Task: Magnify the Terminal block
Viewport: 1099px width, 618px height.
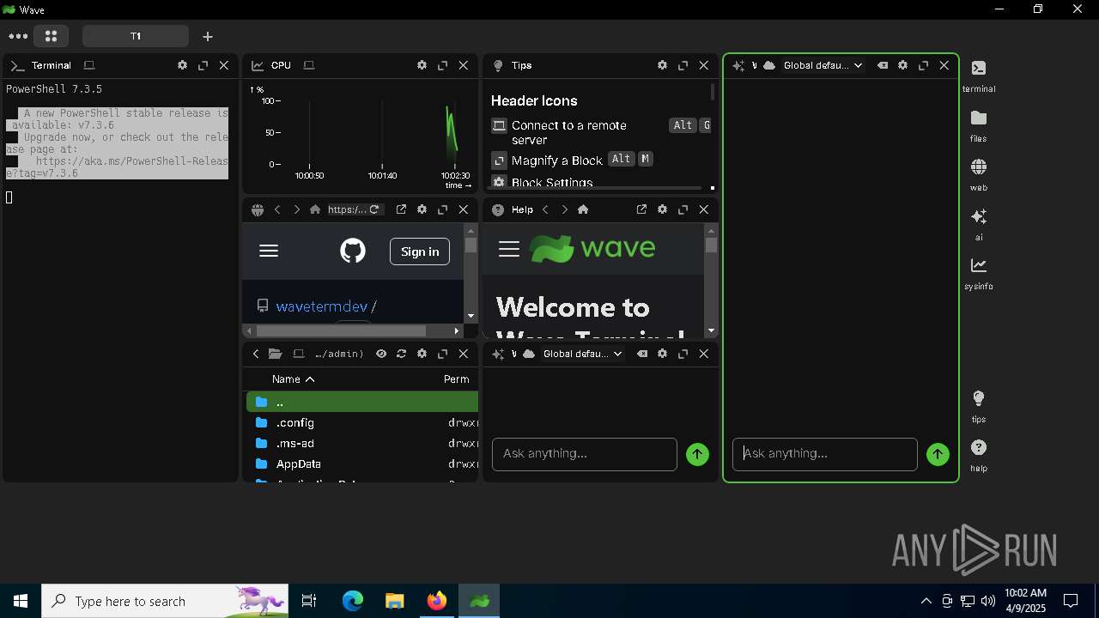Action: 203,65
